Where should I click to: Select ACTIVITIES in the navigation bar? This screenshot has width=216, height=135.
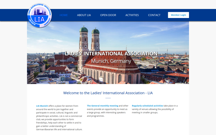point(132,15)
